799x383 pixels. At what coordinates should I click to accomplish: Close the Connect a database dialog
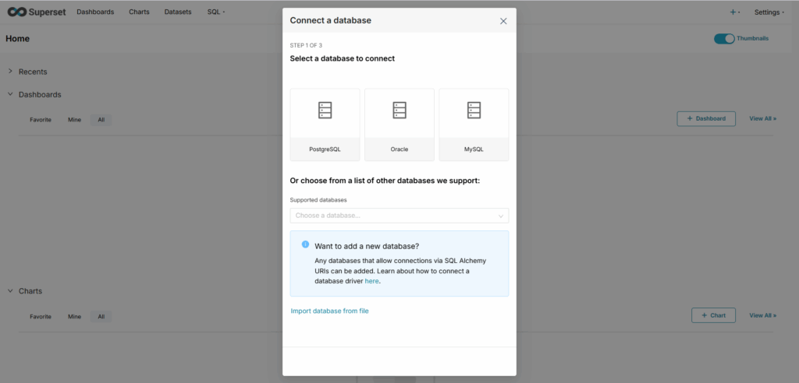pos(503,21)
